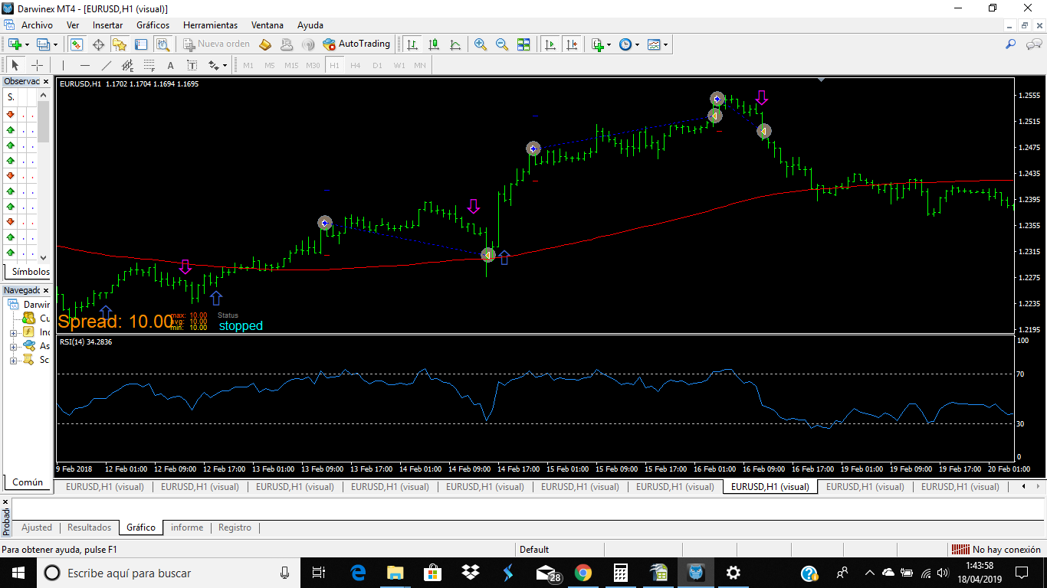The image size is (1047, 588).
Task: Open the Gráficos menu
Action: click(x=153, y=25)
